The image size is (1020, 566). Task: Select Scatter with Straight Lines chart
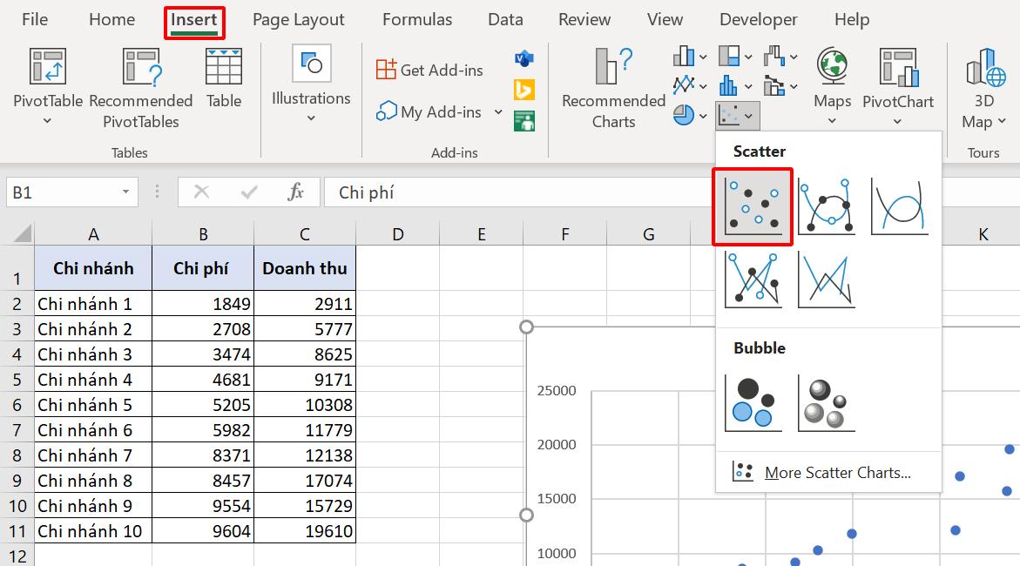tap(826, 280)
